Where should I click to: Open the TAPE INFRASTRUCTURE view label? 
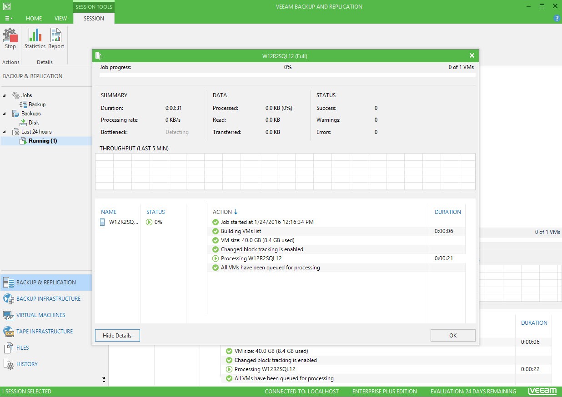45,332
